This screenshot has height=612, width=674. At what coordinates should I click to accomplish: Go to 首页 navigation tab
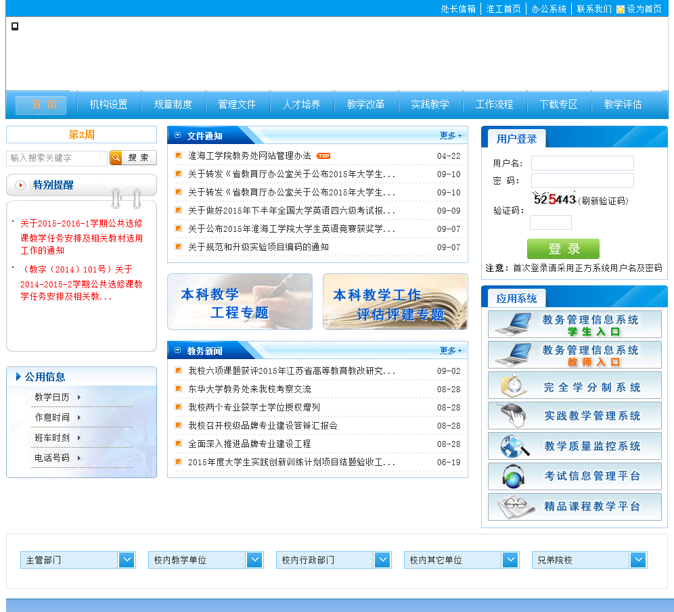41,105
